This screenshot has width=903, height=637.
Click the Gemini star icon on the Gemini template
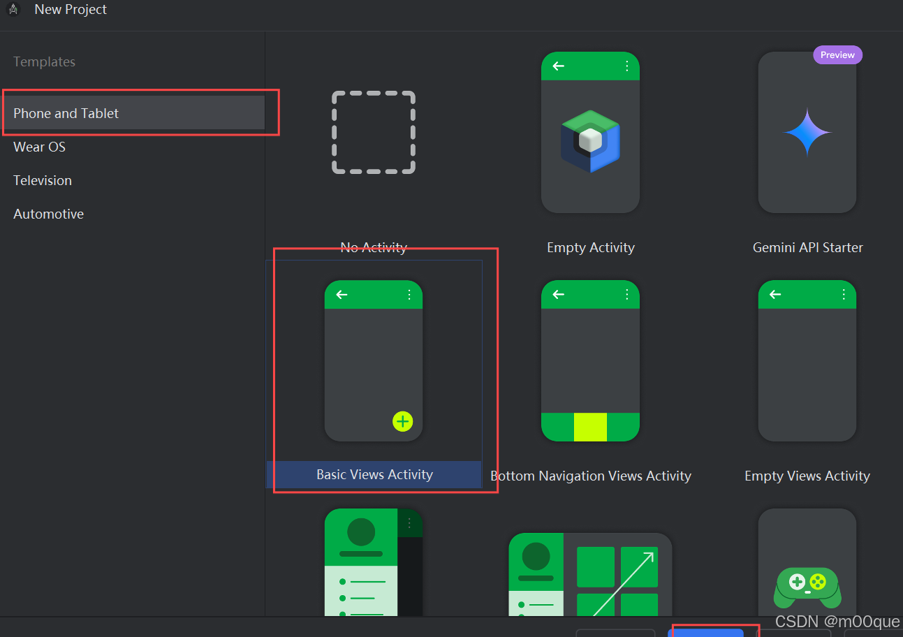click(x=807, y=132)
